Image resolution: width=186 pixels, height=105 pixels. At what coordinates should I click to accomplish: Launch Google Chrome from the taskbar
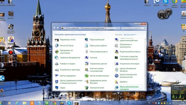[54, 103]
